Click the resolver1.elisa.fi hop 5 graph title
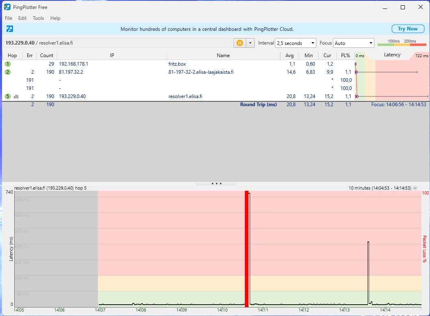430x316 pixels. click(x=50, y=188)
